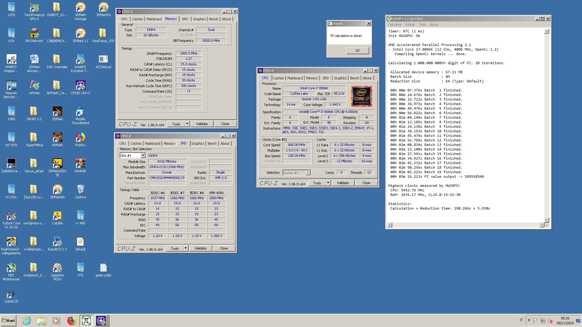Image resolution: width=582 pixels, height=327 pixels.
Task: Click Internet Explorer taskbar icon
Action: tap(27, 321)
